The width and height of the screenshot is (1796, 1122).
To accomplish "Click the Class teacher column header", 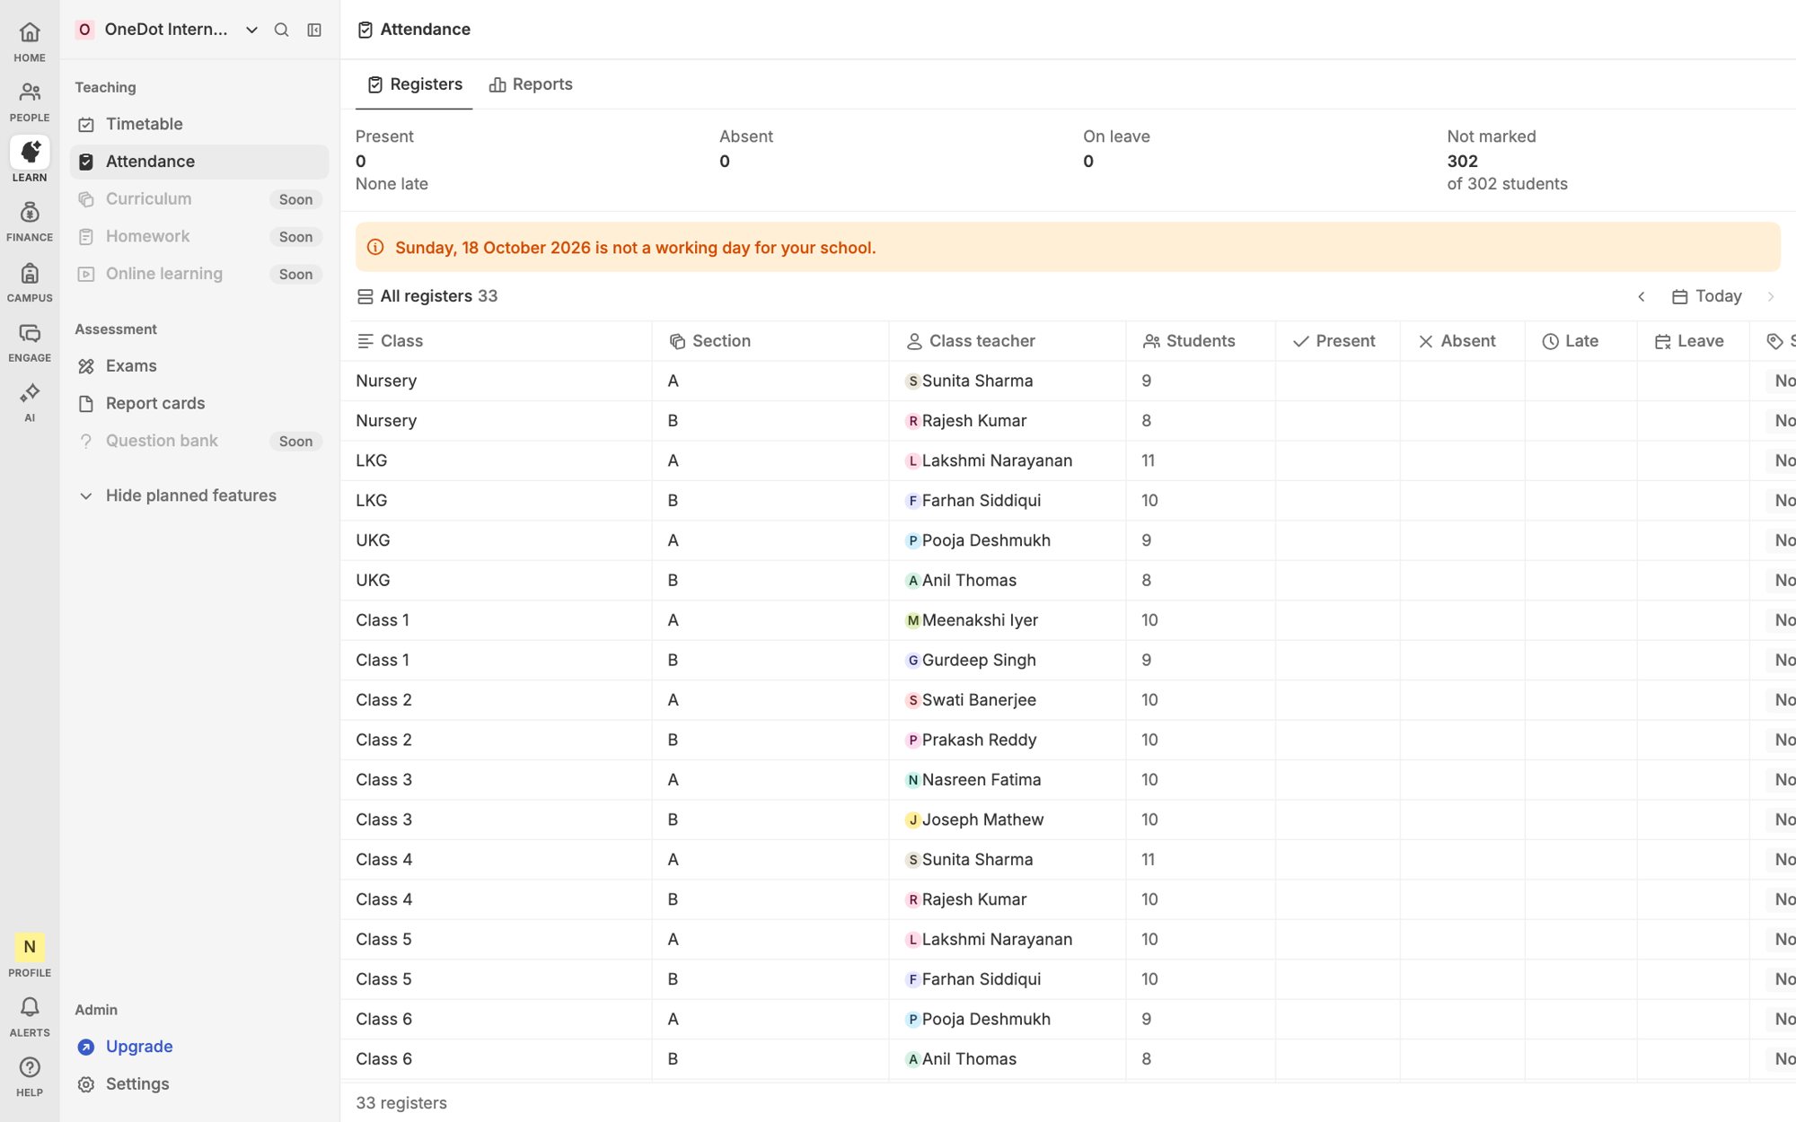I will (1008, 341).
